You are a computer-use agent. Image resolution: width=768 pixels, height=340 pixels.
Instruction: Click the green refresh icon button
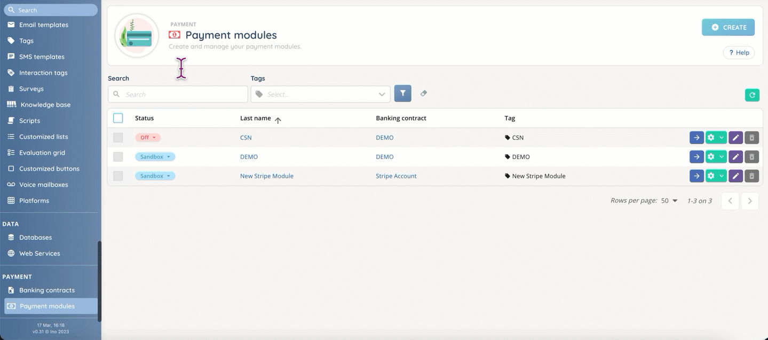(752, 95)
